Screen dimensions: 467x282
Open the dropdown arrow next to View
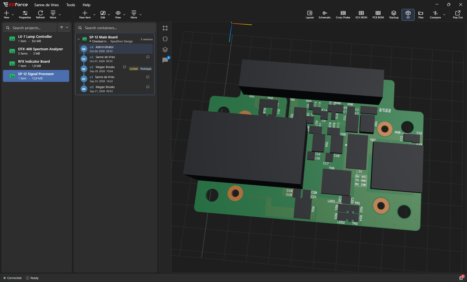click(x=124, y=15)
